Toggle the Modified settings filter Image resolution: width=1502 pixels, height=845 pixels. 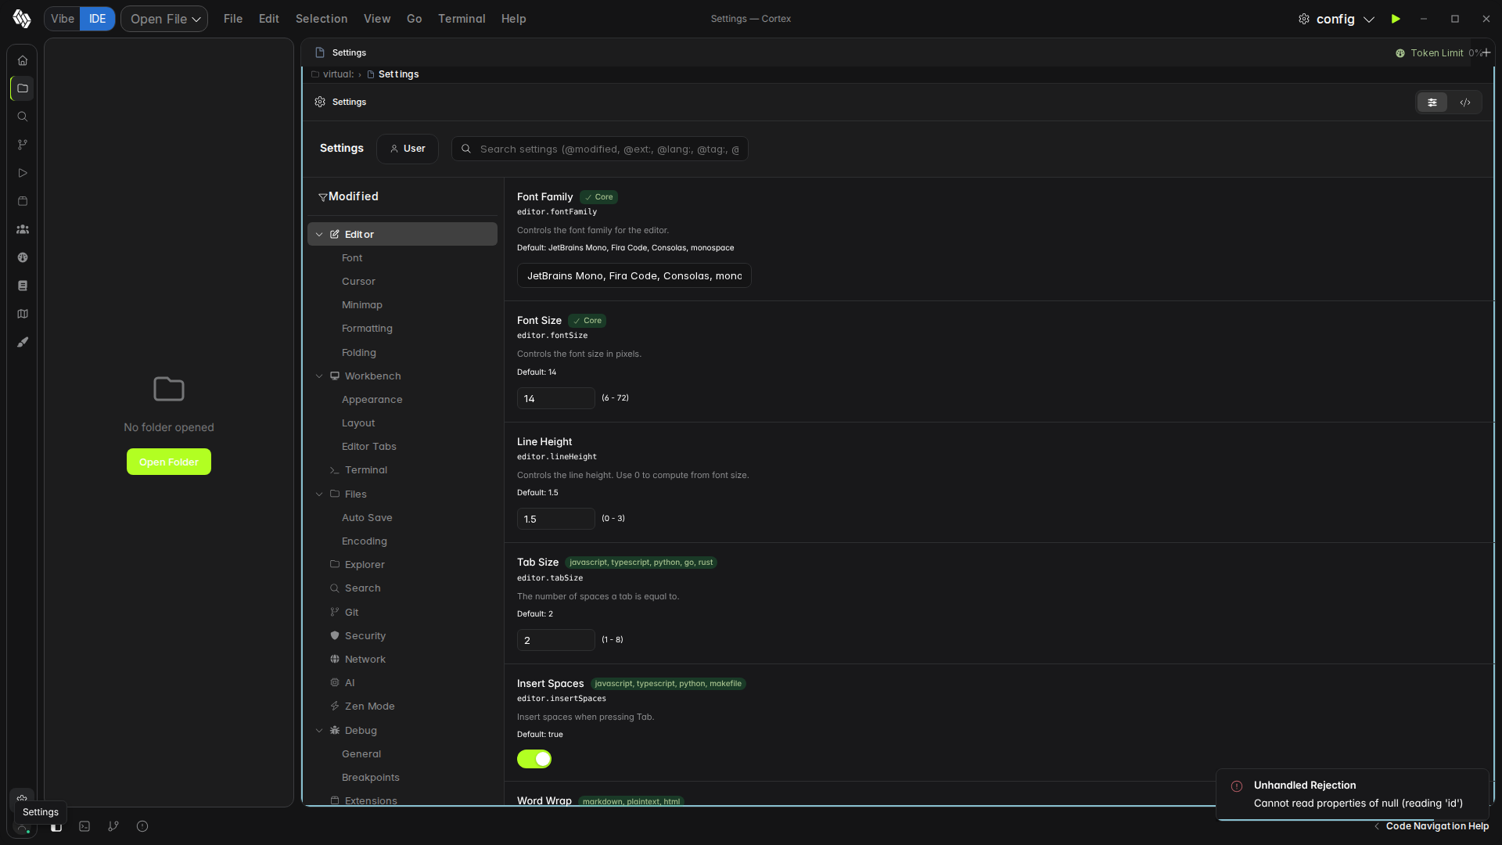pos(348,196)
